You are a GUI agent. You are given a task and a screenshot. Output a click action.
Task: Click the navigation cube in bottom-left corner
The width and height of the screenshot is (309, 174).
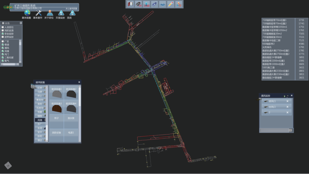(x=8, y=165)
